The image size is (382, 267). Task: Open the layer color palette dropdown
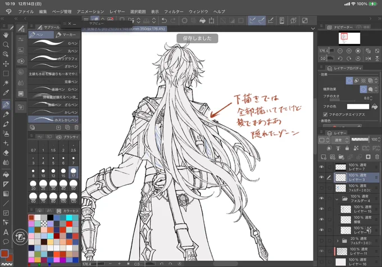point(324,140)
